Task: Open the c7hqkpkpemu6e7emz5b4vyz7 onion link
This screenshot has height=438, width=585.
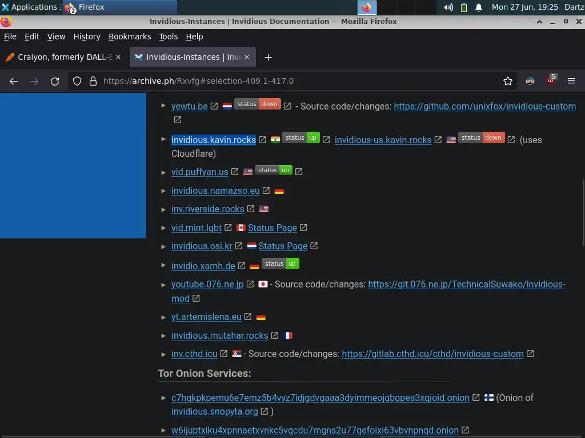Action: pos(320,398)
